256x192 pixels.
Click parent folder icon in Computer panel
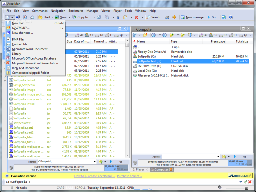point(171,35)
